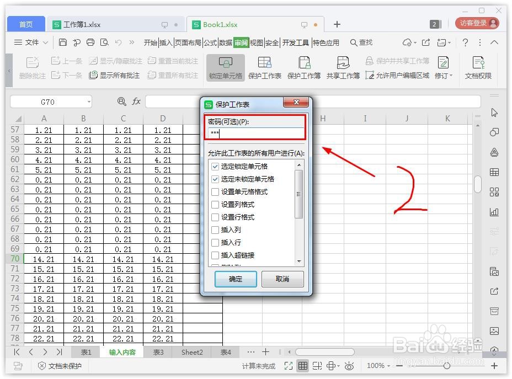Enable the 设置单元格格式 permission
Image resolution: width=512 pixels, height=379 pixels.
point(215,191)
